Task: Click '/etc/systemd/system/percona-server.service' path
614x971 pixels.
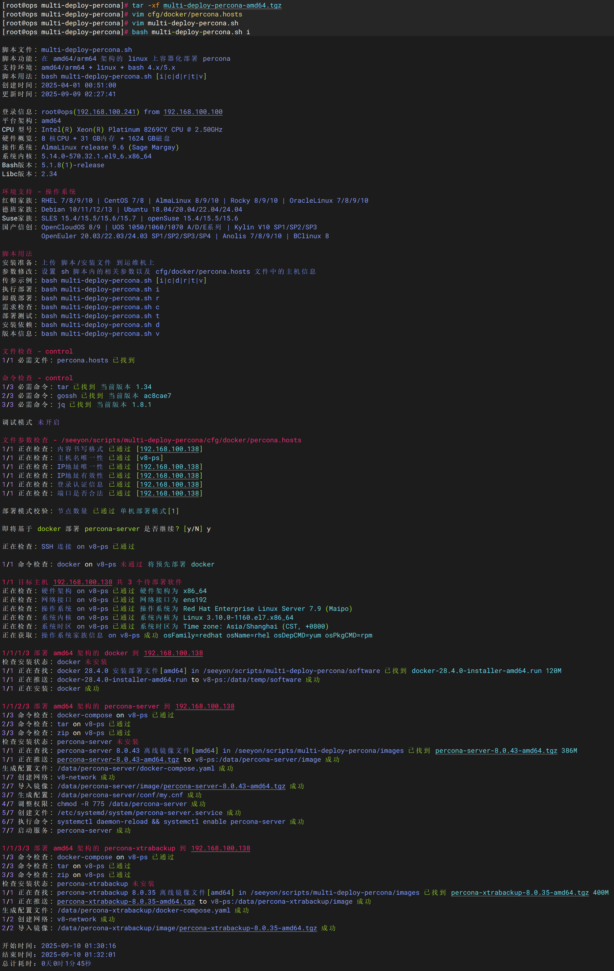Action: tap(140, 813)
